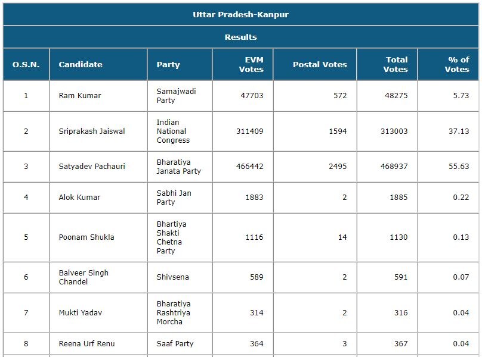Select total votes value 468937

394,167
